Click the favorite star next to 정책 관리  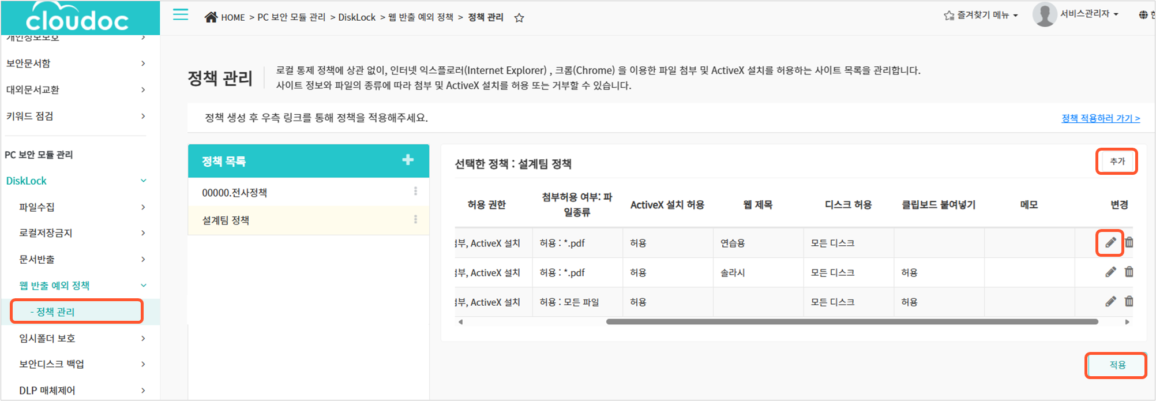coord(519,18)
